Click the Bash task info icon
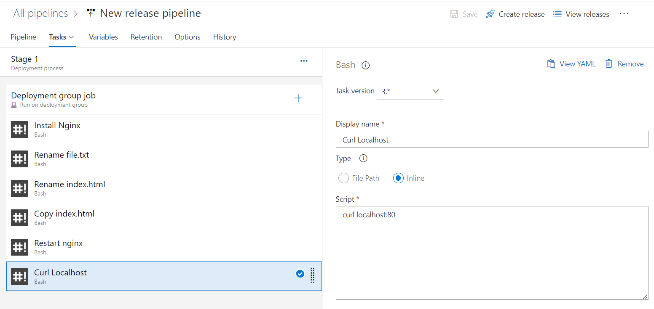The height and width of the screenshot is (309, 654). (x=366, y=65)
